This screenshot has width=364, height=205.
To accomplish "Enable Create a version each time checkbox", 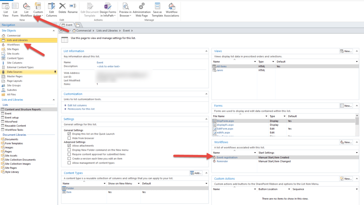I will pyautogui.click(x=69, y=159).
